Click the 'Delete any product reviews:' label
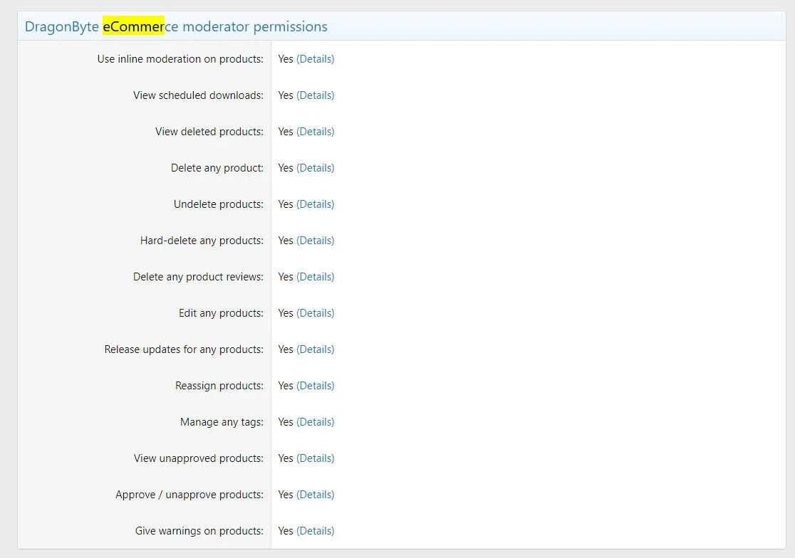795x558 pixels. click(198, 277)
